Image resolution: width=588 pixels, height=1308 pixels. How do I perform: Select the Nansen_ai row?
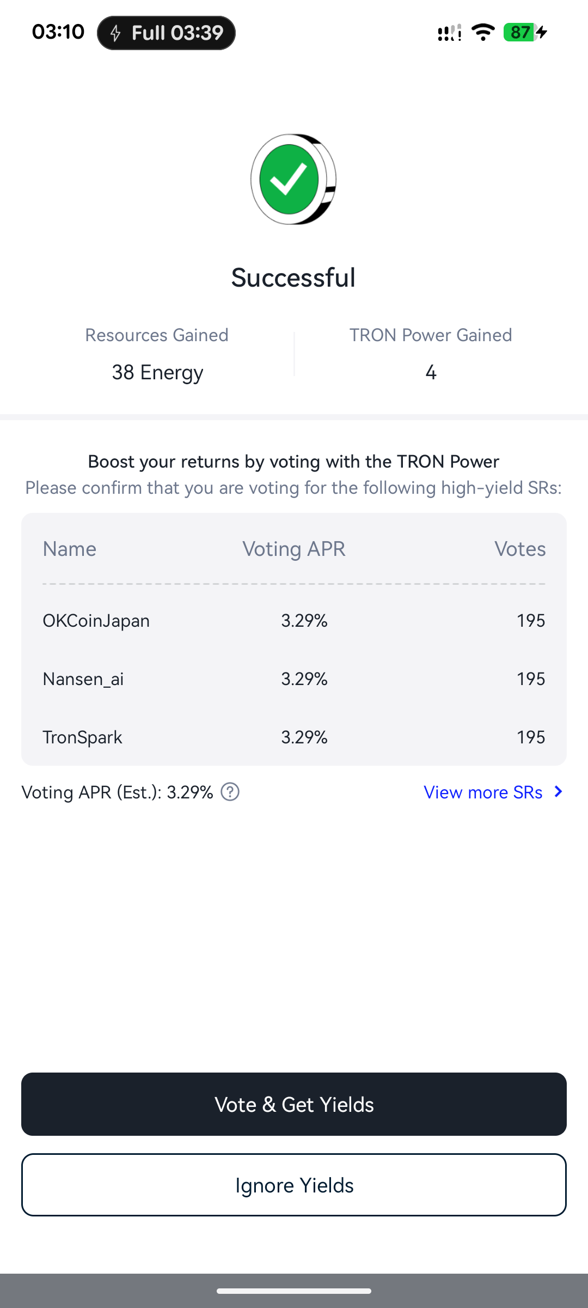tap(294, 679)
